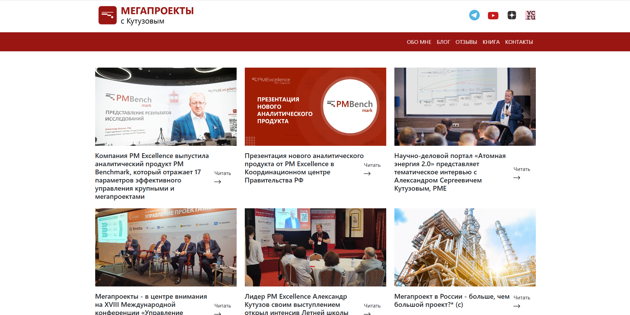
Task: Click the Dzen star icon
Action: click(x=512, y=15)
